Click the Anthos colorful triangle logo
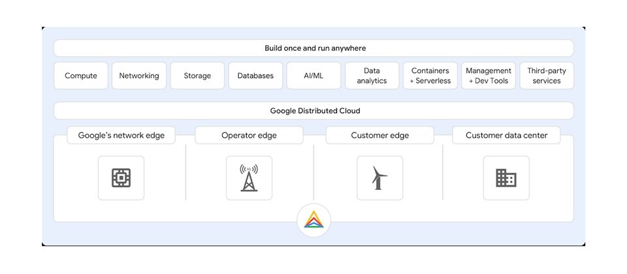 pyautogui.click(x=314, y=220)
